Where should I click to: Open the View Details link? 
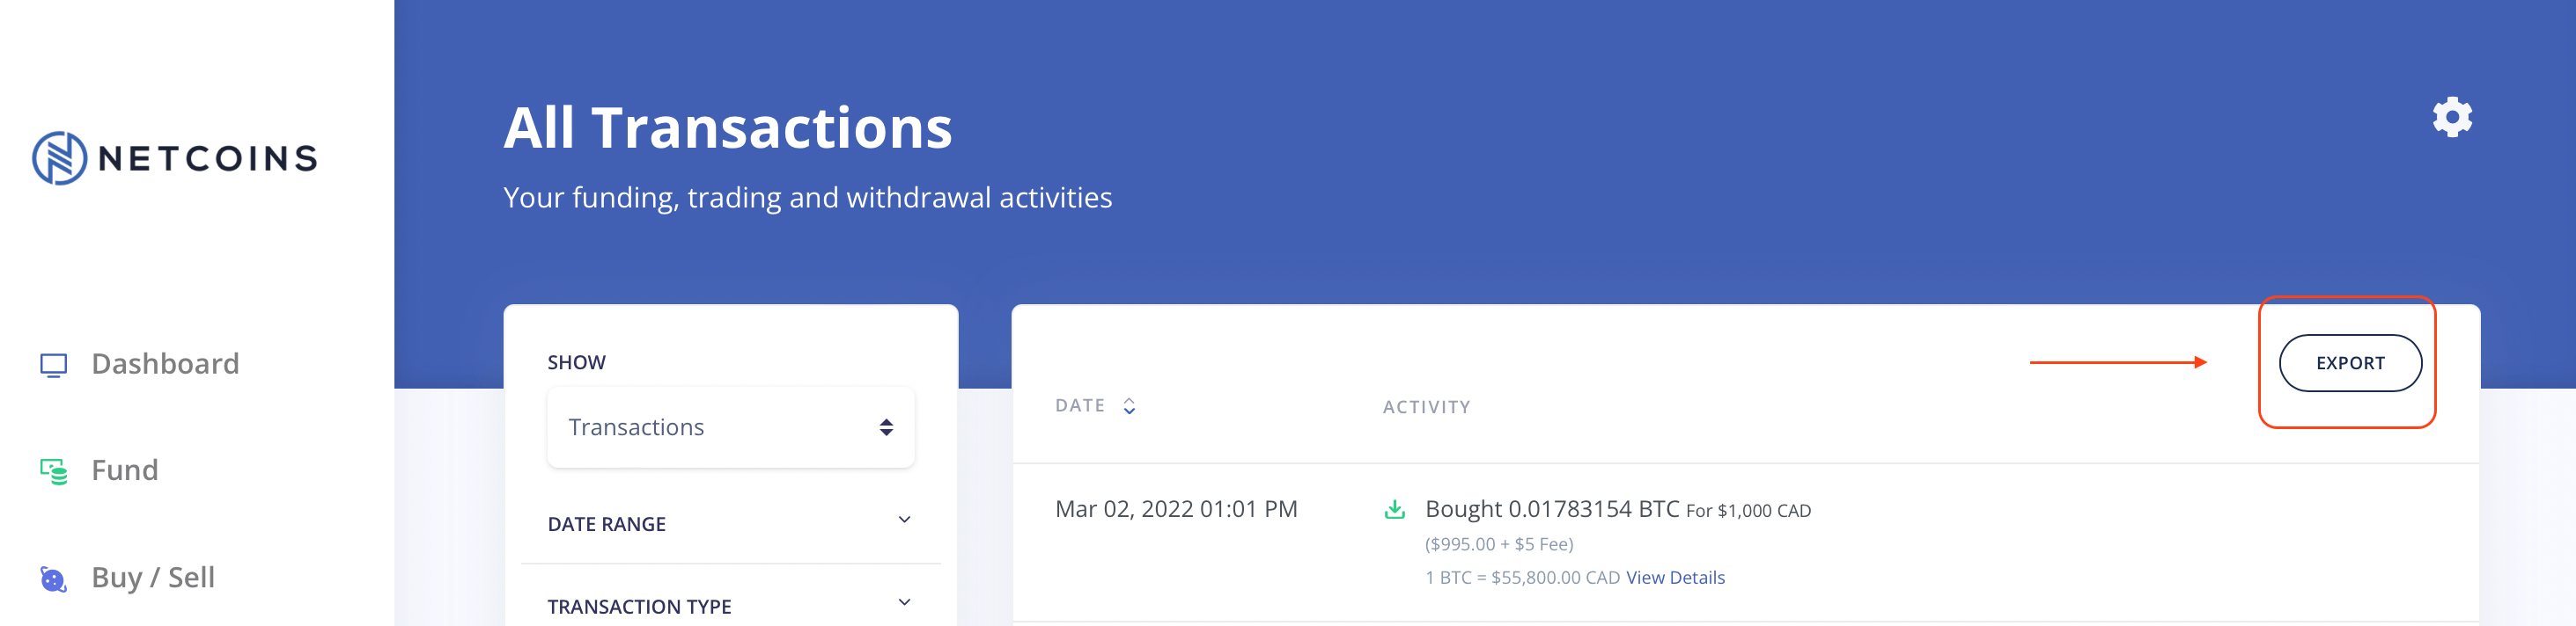(x=1675, y=577)
